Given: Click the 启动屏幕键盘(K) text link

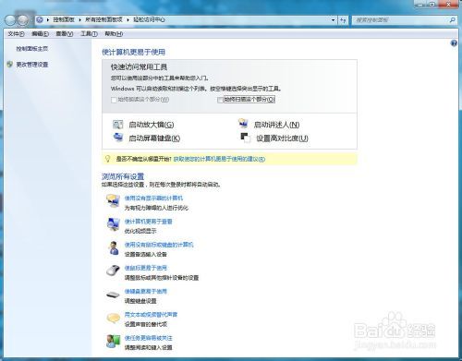Looking at the screenshot, I should click(154, 138).
